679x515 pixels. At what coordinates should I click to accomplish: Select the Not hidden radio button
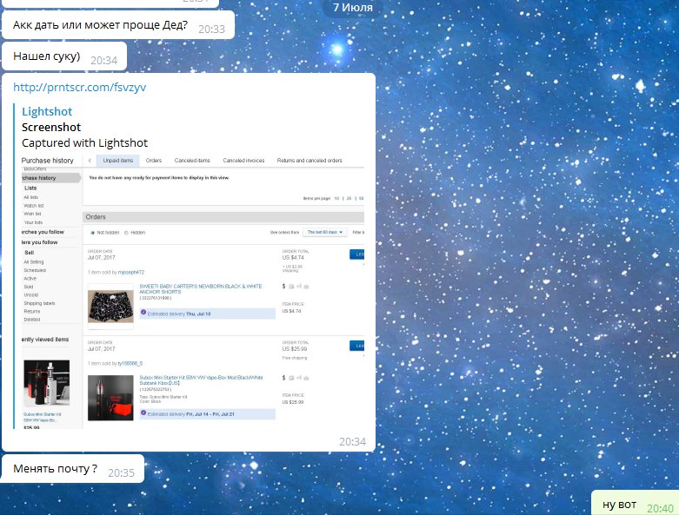[92, 233]
